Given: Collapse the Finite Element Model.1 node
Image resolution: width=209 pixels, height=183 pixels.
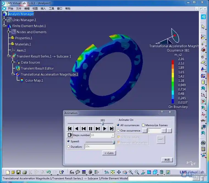Looking at the screenshot, I should (4, 26).
